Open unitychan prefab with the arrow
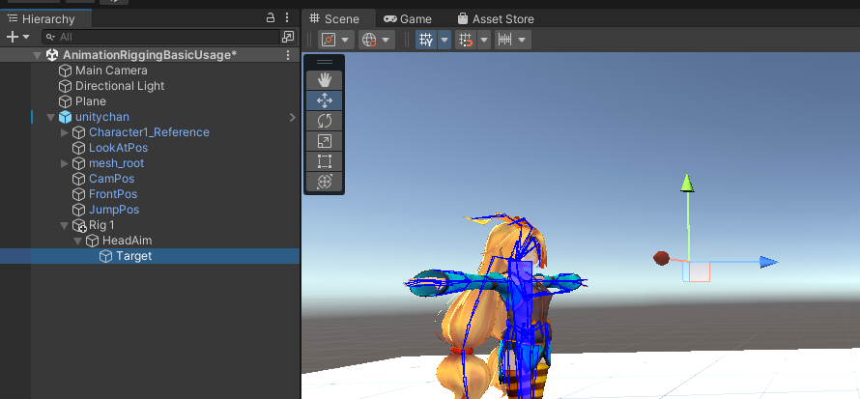 [292, 117]
